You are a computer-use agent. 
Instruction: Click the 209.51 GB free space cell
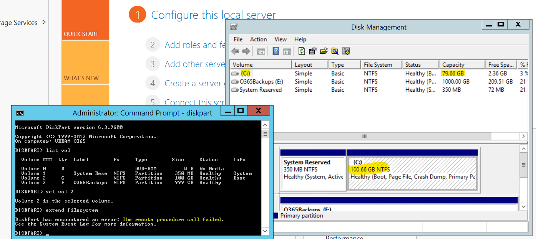pos(500,81)
